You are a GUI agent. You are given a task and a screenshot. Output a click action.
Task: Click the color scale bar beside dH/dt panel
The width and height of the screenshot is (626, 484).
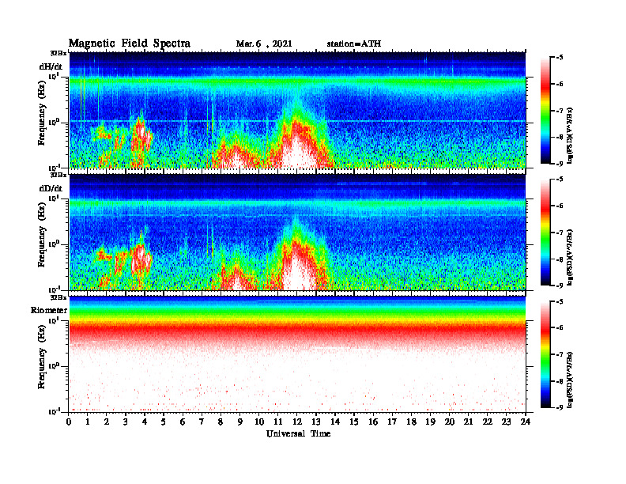(545, 111)
